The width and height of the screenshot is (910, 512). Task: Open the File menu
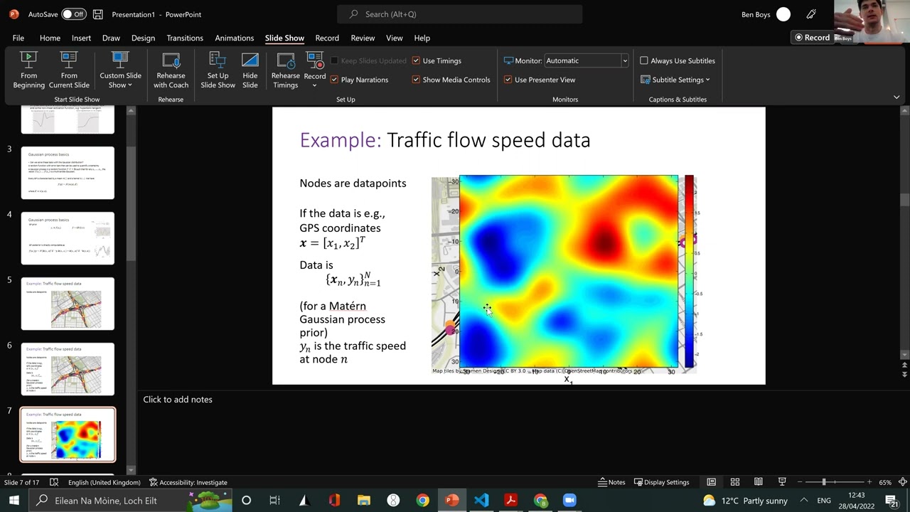coord(18,38)
